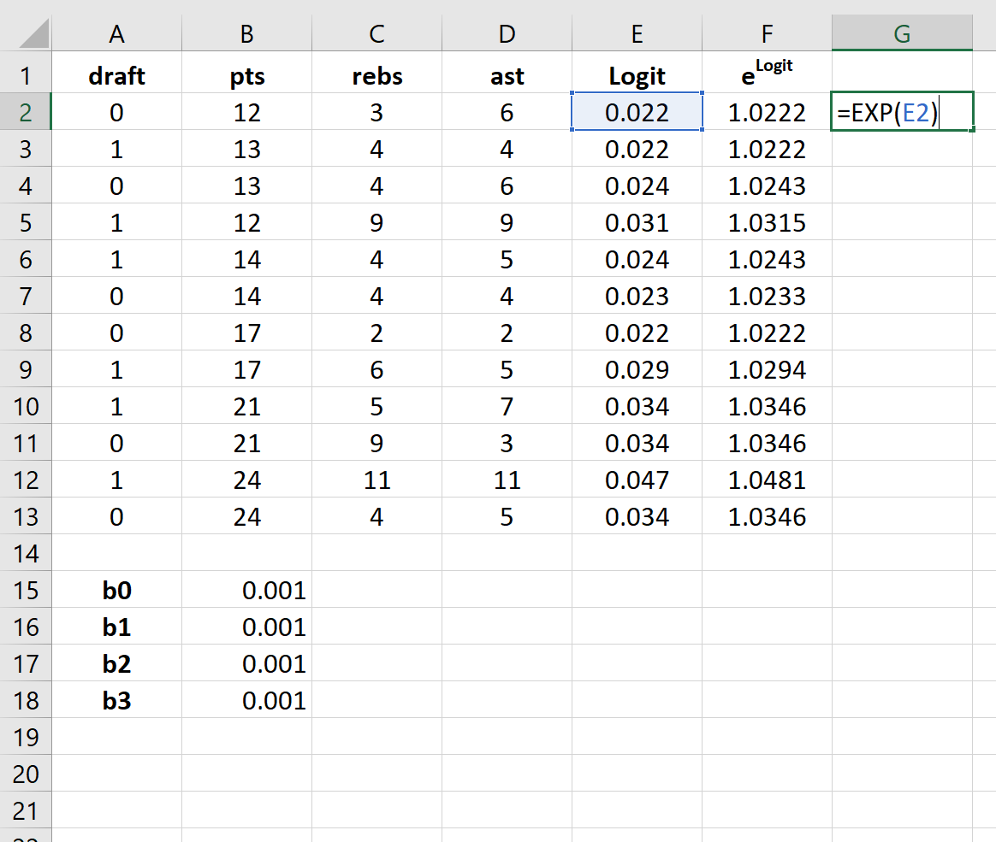Select cell E9 with value 0.029
Screen dimensions: 996x842
pos(637,369)
